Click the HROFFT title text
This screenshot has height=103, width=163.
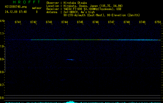pos(26,2)
